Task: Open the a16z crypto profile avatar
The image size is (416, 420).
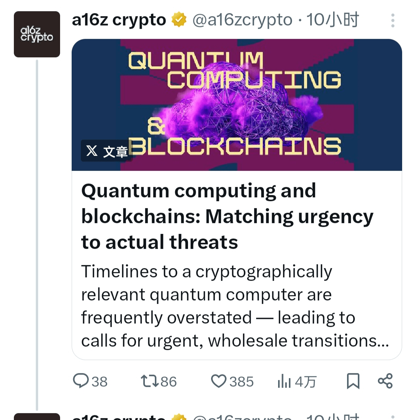Action: tap(37, 35)
